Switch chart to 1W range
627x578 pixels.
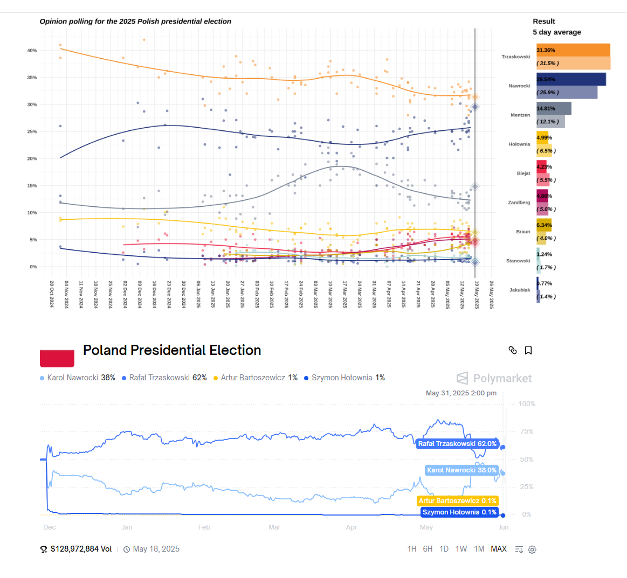461,549
